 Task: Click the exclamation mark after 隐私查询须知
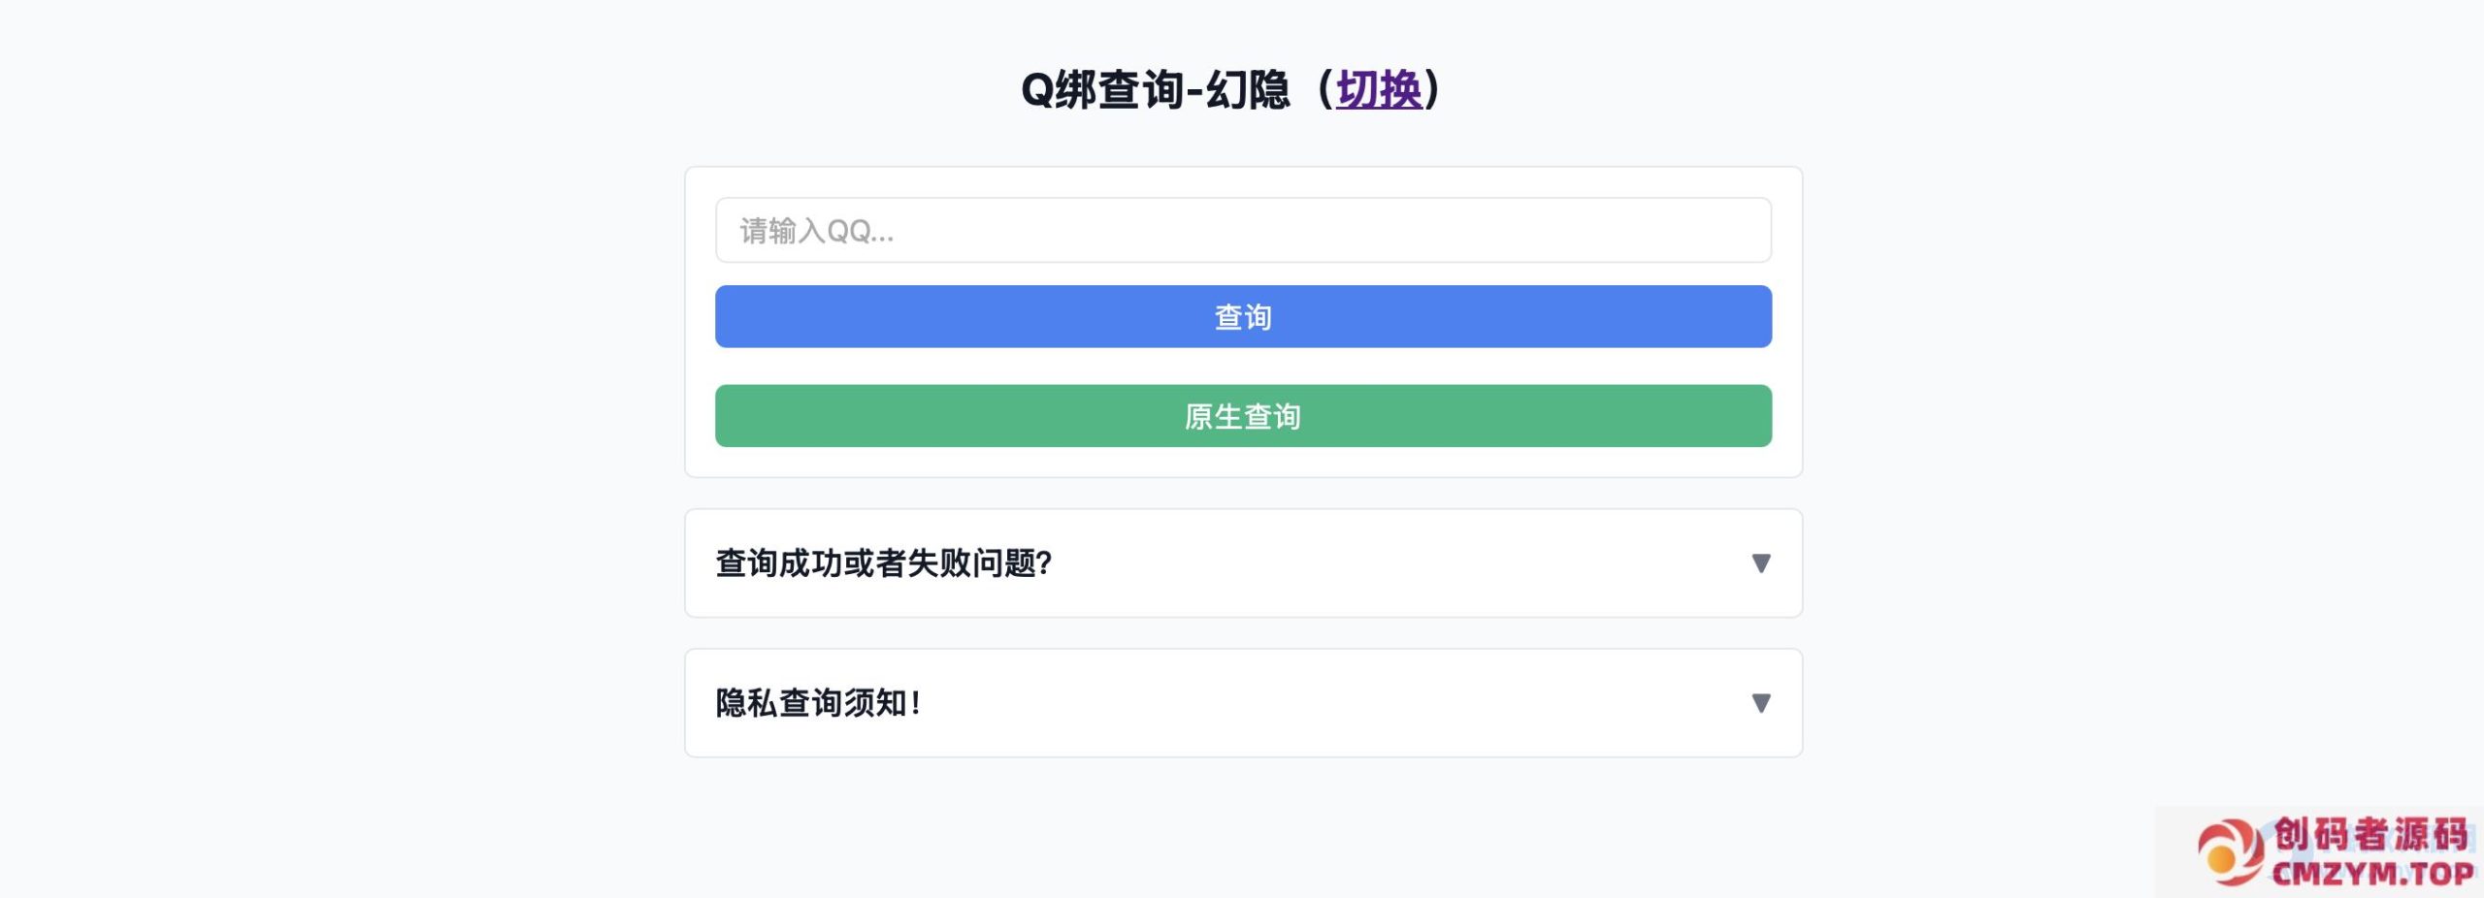coord(916,703)
